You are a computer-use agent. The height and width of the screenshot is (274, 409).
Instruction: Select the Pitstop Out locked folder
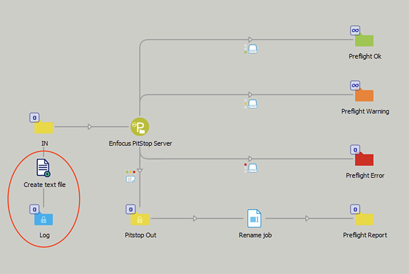pyautogui.click(x=140, y=219)
